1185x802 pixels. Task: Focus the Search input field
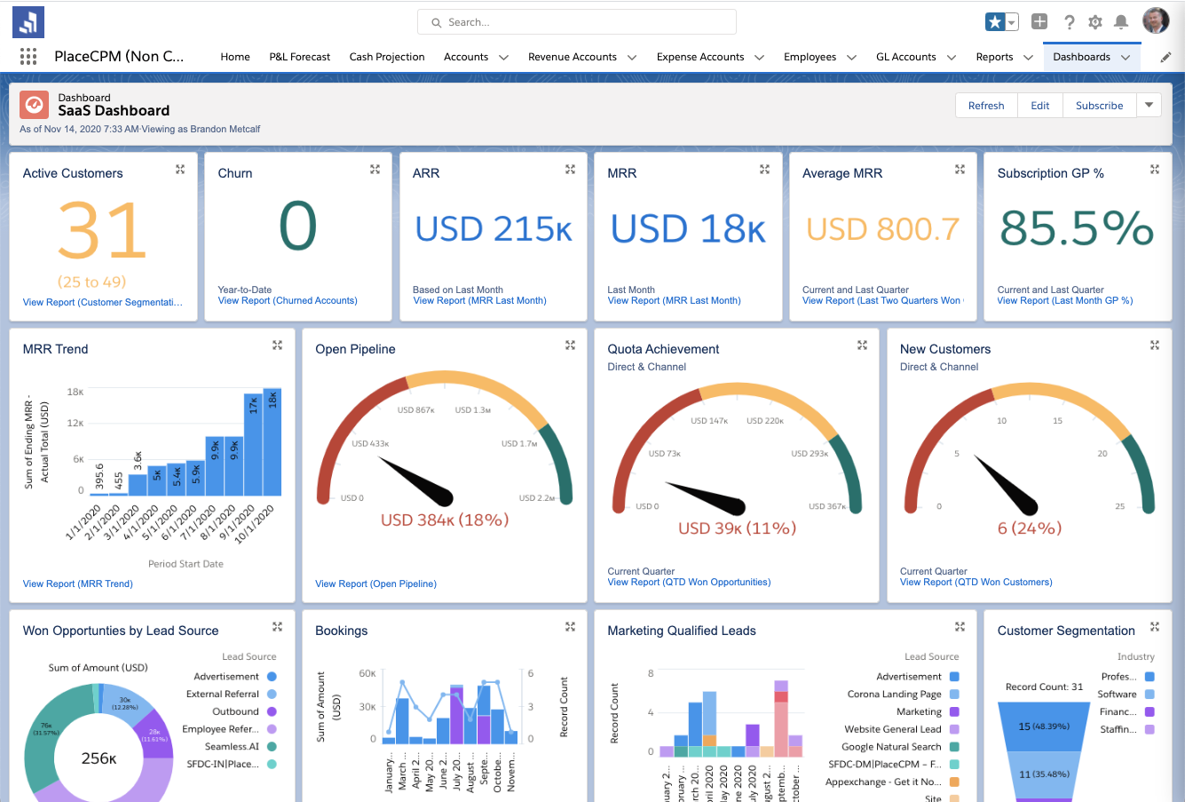(x=577, y=22)
